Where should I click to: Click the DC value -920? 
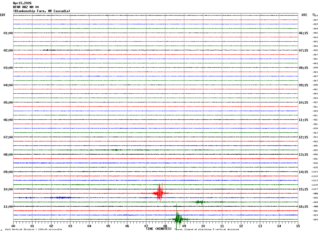coord(315,211)
